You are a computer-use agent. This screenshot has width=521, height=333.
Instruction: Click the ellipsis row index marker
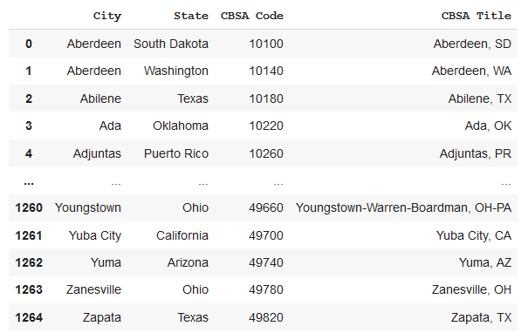coord(29,182)
